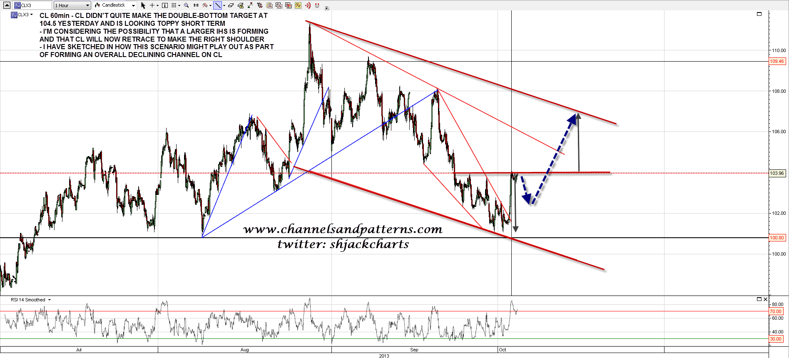Select the eraser tool
The width and height of the screenshot is (789, 358).
coord(231,5)
